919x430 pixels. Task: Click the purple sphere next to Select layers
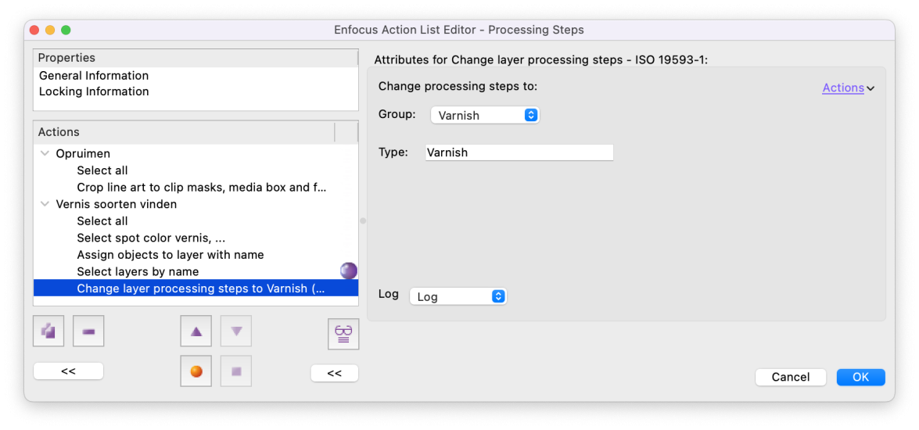[349, 271]
